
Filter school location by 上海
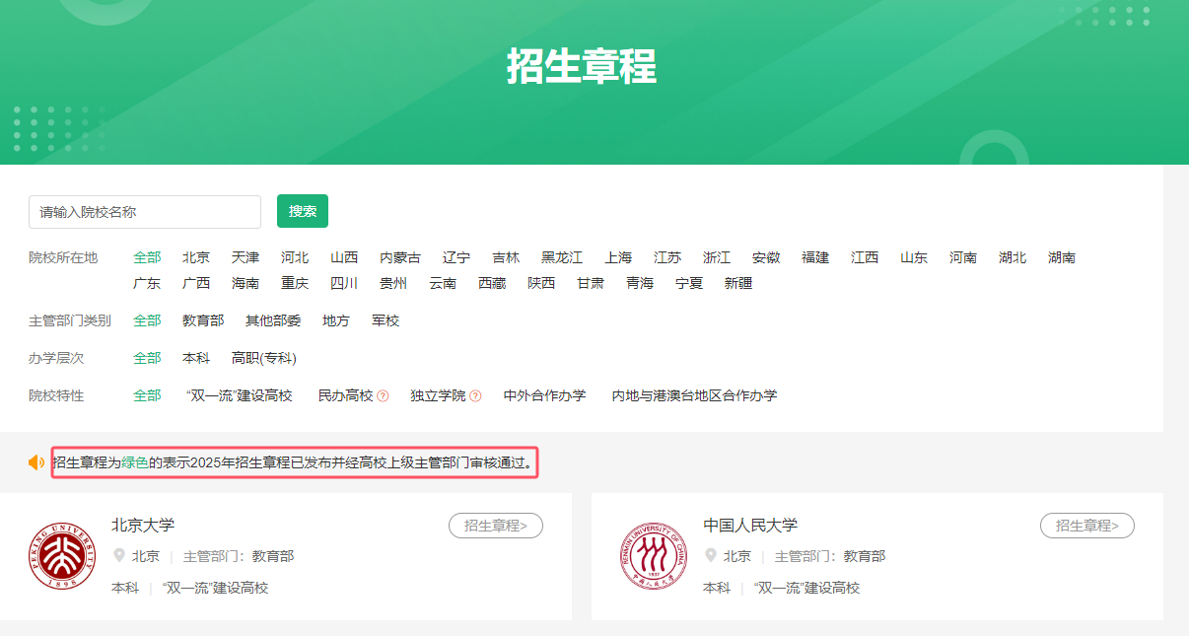tap(618, 257)
